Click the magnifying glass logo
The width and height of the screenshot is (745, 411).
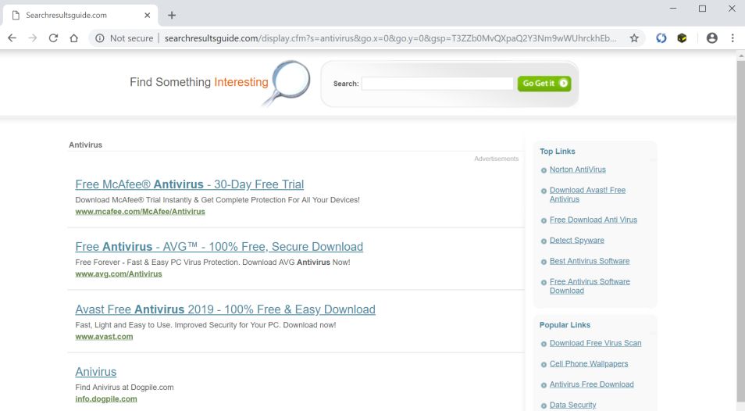point(287,82)
